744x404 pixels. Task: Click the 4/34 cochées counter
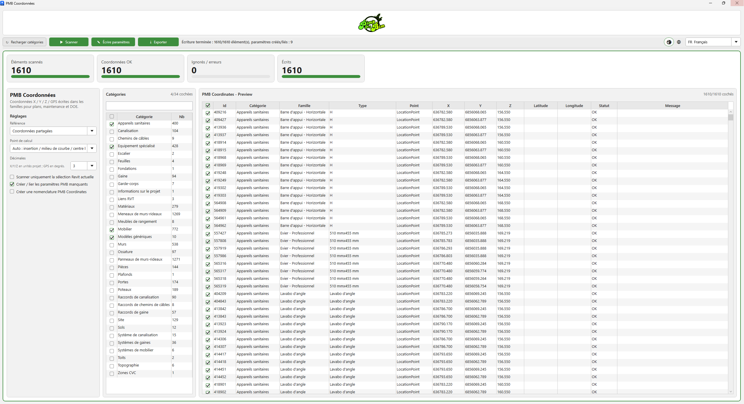(x=182, y=94)
